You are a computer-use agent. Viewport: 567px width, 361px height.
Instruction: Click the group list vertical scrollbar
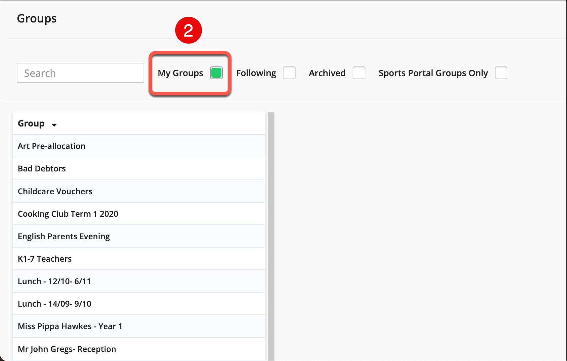(271, 235)
